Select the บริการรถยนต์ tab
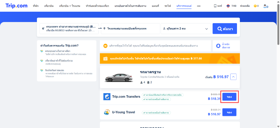The image size is (280, 128). pyautogui.click(x=184, y=6)
